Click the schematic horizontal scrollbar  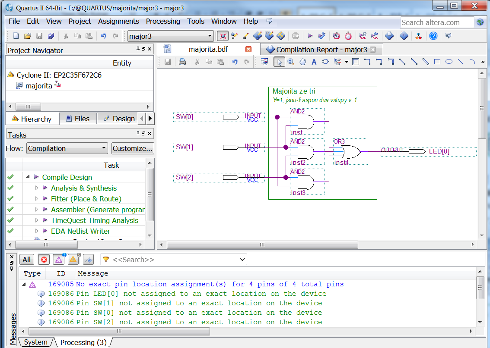tap(262, 245)
